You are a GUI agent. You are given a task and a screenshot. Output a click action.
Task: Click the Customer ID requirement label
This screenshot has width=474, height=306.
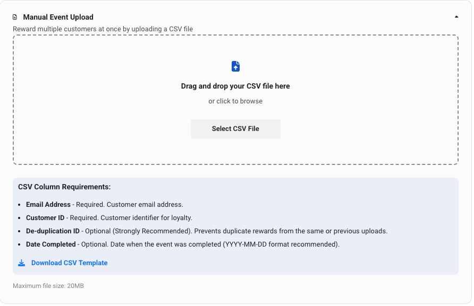(45, 218)
